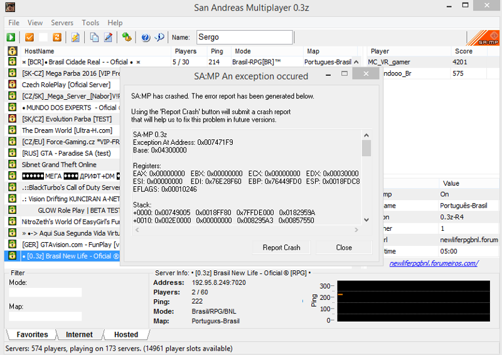
Task: Click the pencil edit properties icon
Action: tap(108, 38)
